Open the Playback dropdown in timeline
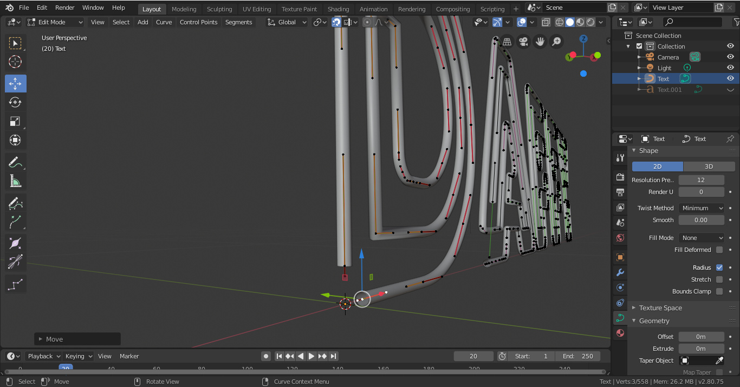 (43, 356)
